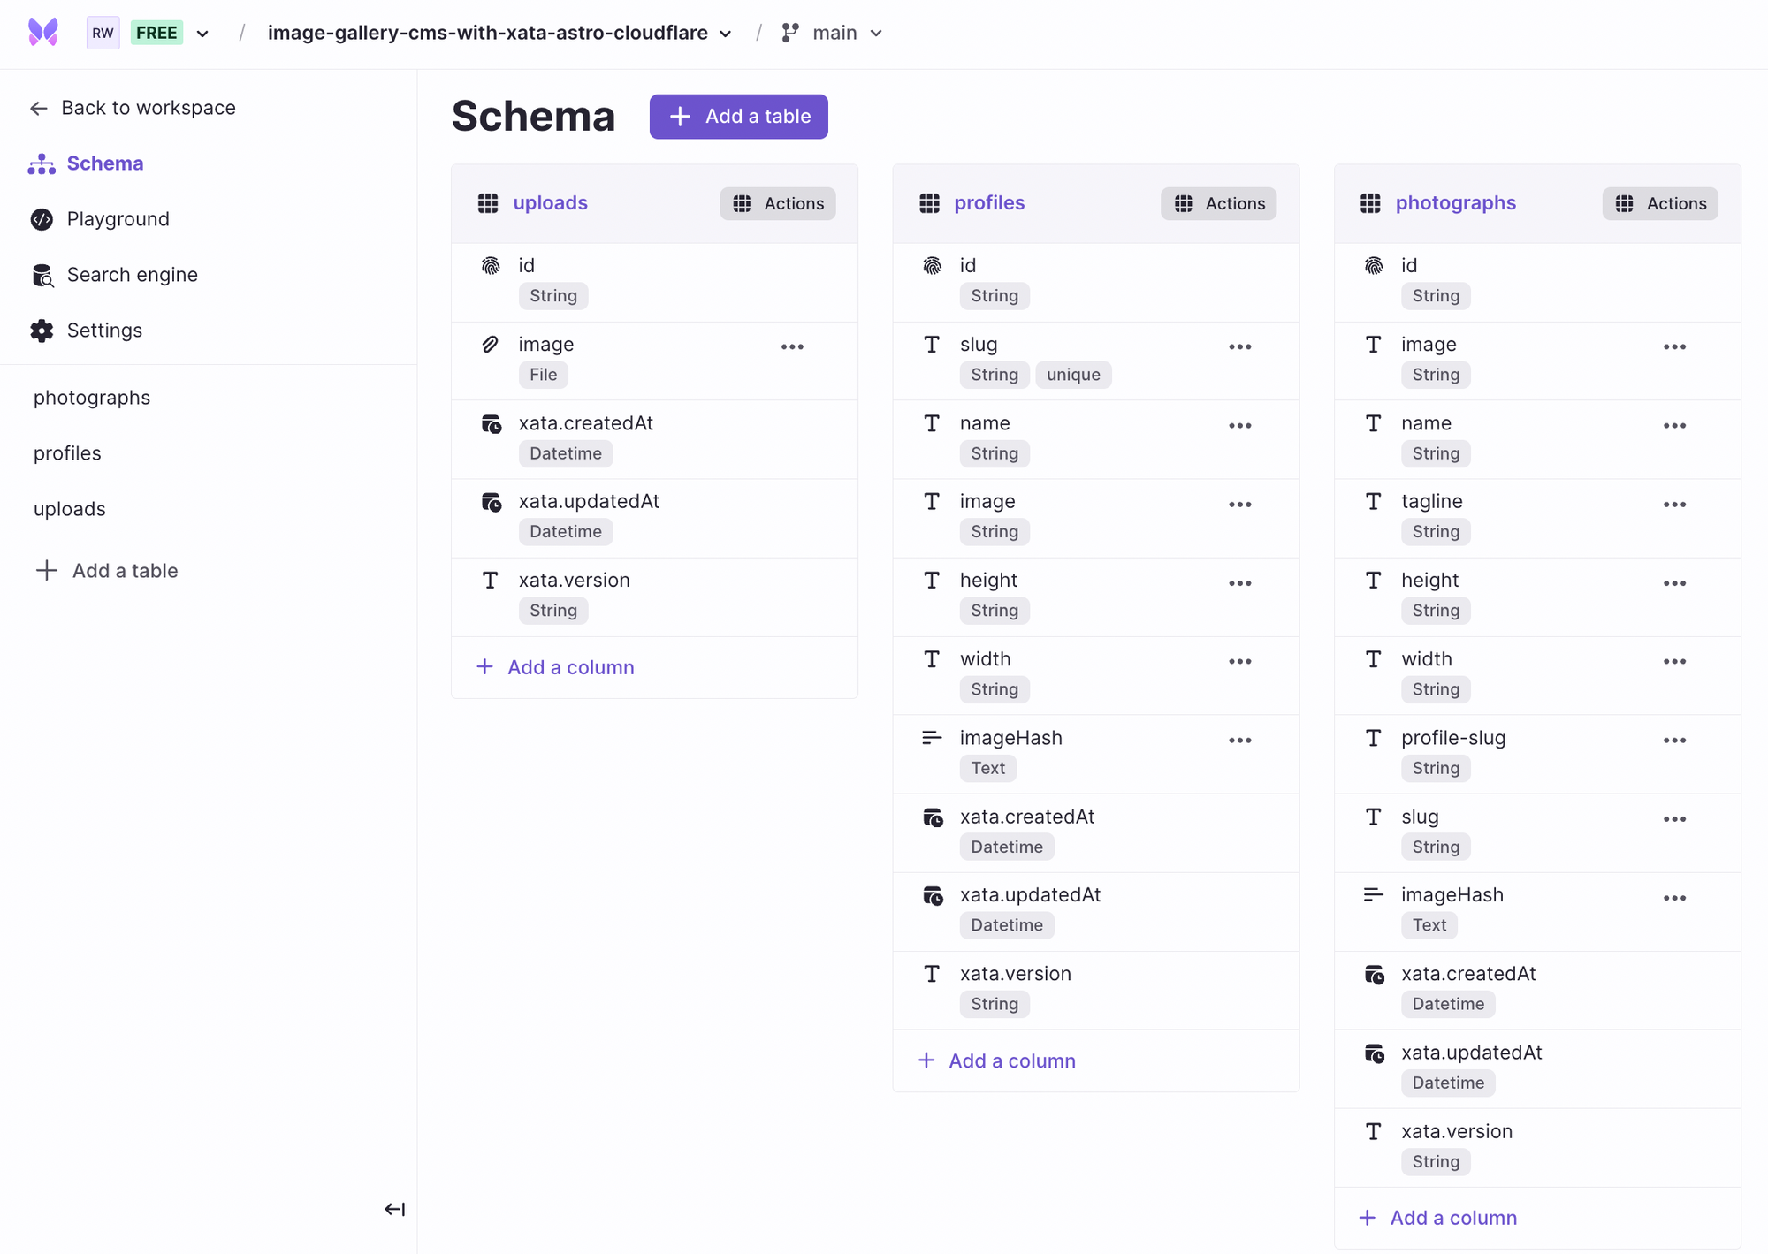The image size is (1768, 1254).
Task: Open the Search engine page
Action: (132, 275)
